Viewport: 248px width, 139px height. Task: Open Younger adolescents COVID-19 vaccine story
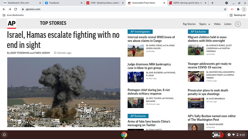click(x=210, y=66)
